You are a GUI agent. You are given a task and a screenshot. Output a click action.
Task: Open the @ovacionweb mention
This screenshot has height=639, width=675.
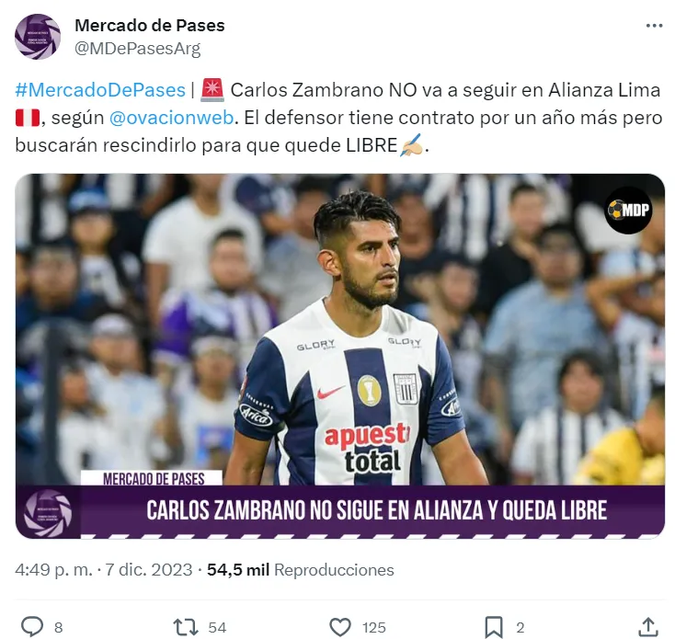click(171, 118)
